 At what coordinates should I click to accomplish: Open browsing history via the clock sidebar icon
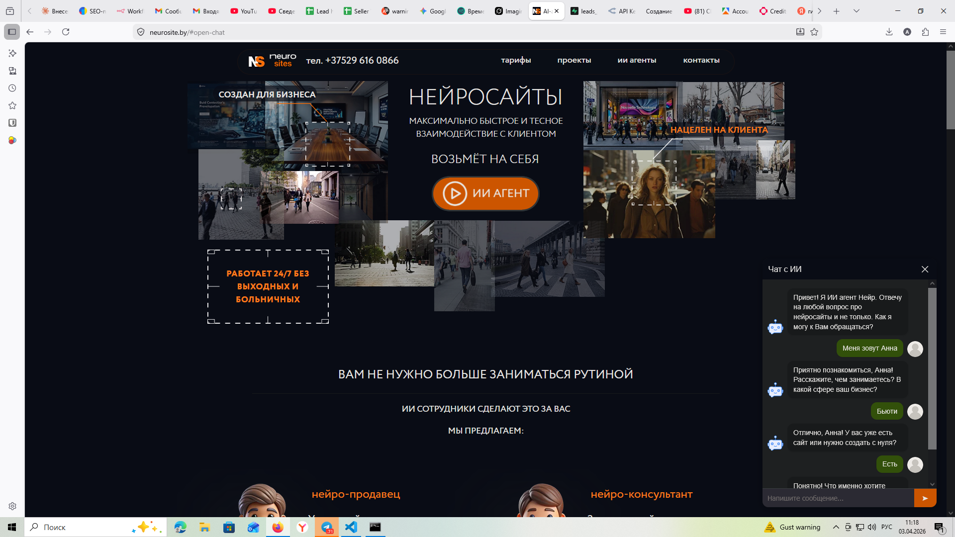[x=12, y=88]
